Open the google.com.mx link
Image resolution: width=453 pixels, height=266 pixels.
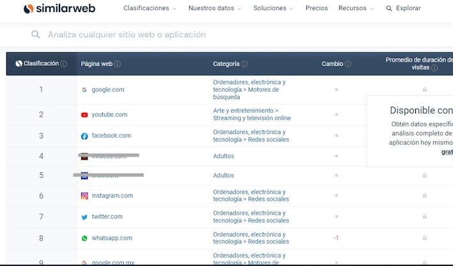click(113, 263)
